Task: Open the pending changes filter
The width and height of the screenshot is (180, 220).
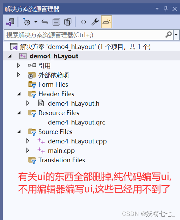Action: 27,22
